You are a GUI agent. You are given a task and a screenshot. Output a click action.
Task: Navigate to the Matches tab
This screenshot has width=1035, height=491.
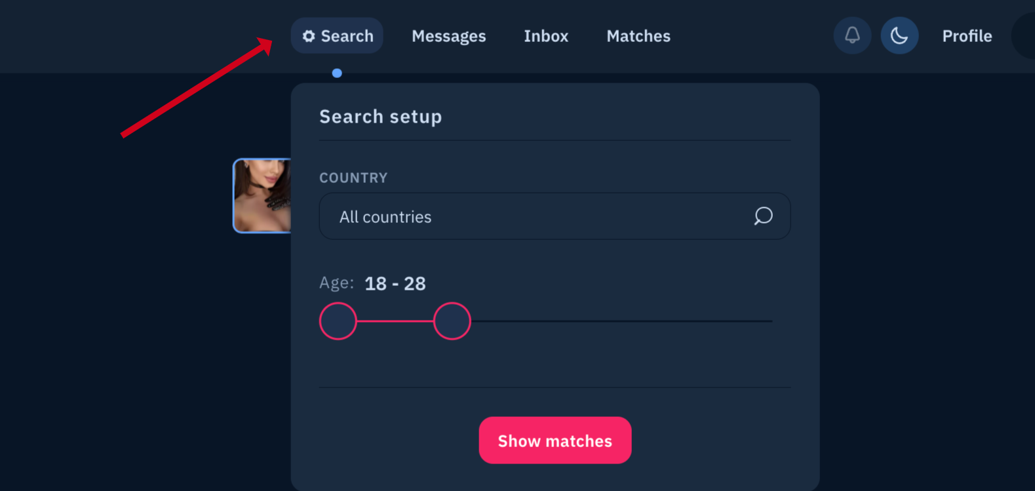point(637,36)
